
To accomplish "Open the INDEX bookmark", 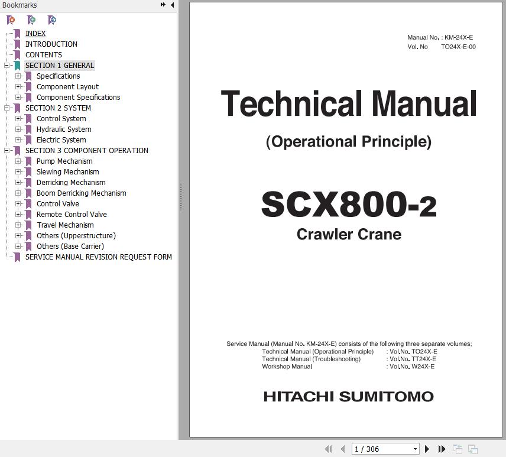I will click(x=35, y=34).
